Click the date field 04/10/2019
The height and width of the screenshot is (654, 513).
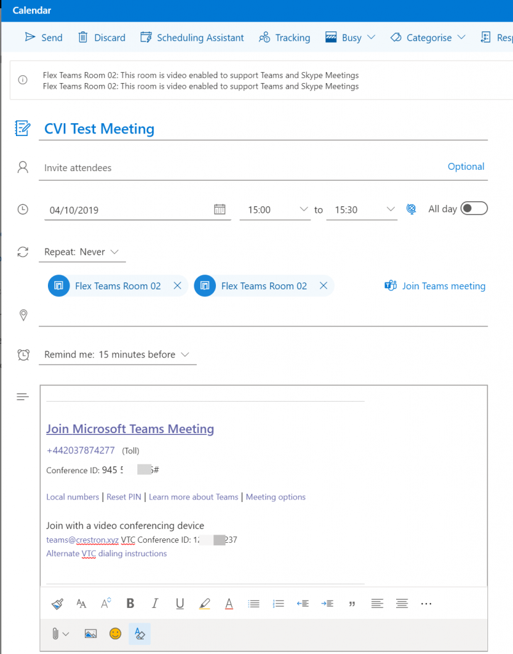[127, 209]
